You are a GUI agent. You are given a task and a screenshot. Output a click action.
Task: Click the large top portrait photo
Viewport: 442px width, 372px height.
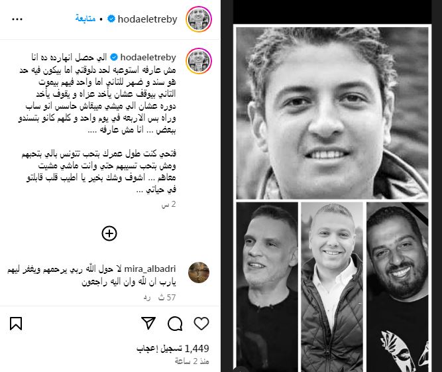[x=332, y=113]
